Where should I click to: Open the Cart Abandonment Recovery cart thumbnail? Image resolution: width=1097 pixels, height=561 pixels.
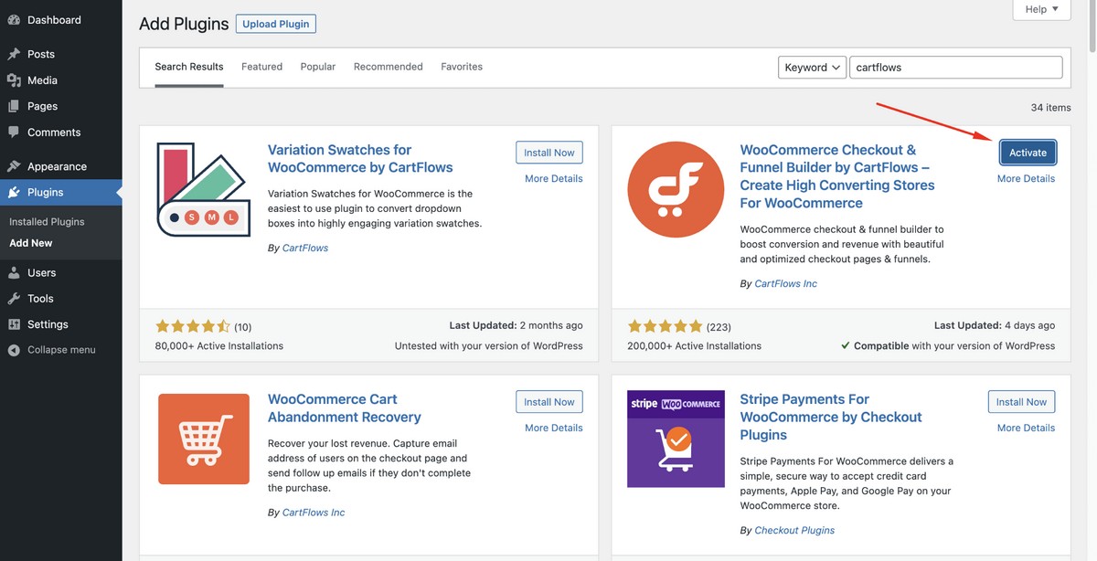click(204, 439)
